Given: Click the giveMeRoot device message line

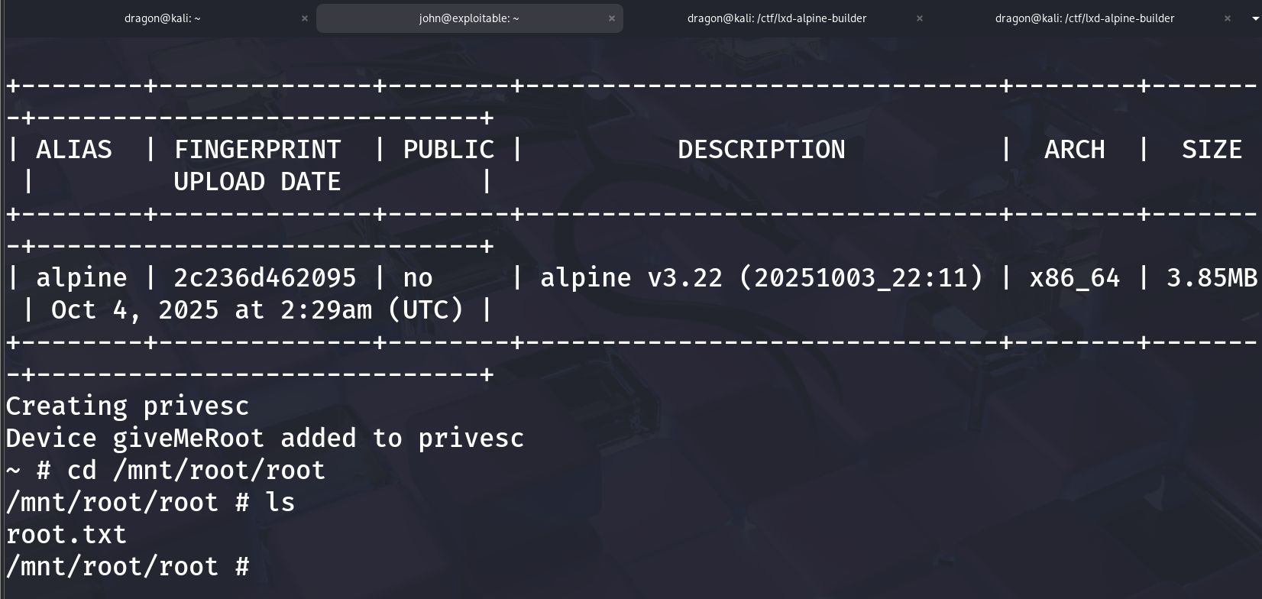Looking at the screenshot, I should click(x=264, y=438).
